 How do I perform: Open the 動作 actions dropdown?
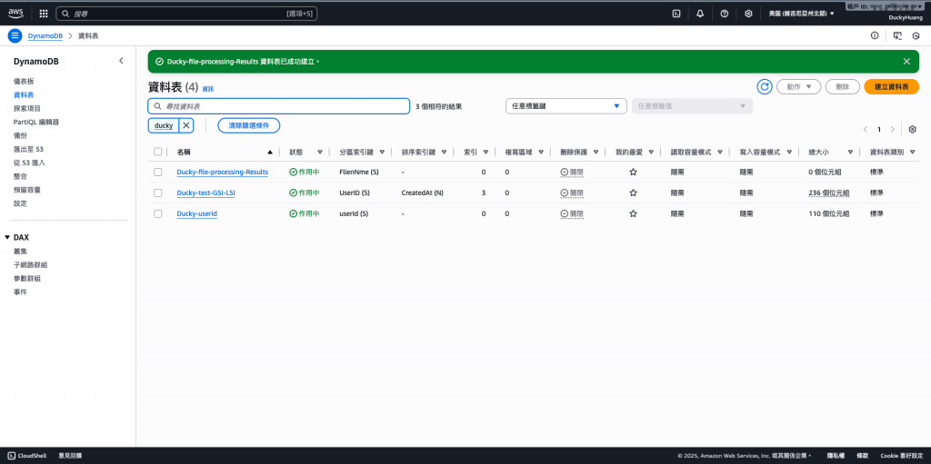(798, 86)
